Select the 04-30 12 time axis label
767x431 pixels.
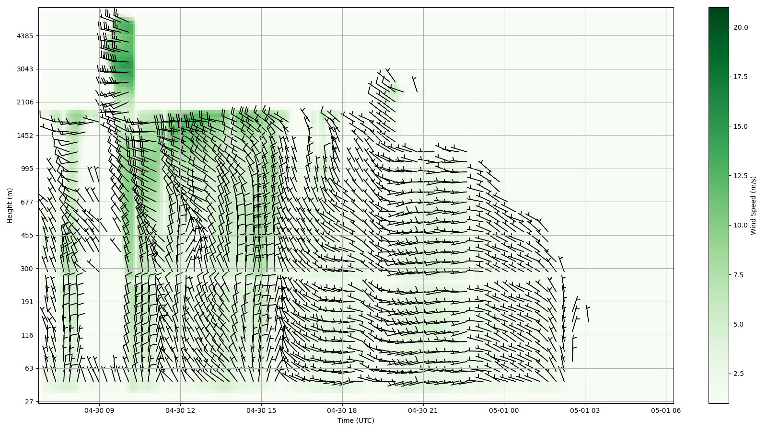[180, 410]
